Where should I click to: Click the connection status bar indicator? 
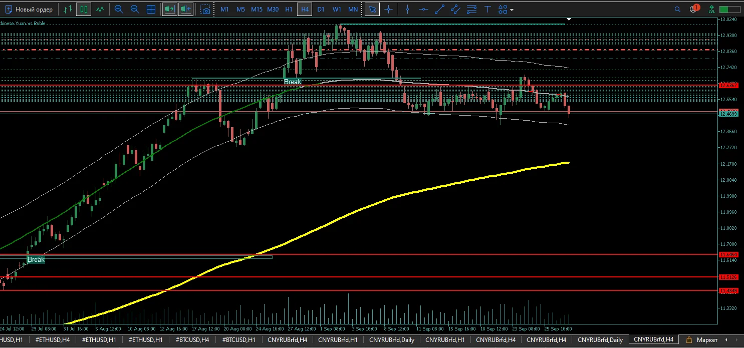click(729, 9)
